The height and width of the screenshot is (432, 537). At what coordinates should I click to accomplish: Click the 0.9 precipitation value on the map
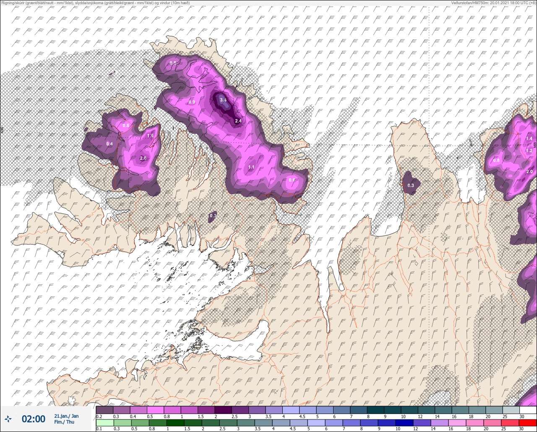pos(192,102)
